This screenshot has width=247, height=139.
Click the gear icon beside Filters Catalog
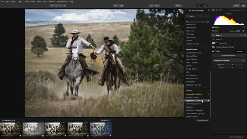click(x=209, y=10)
